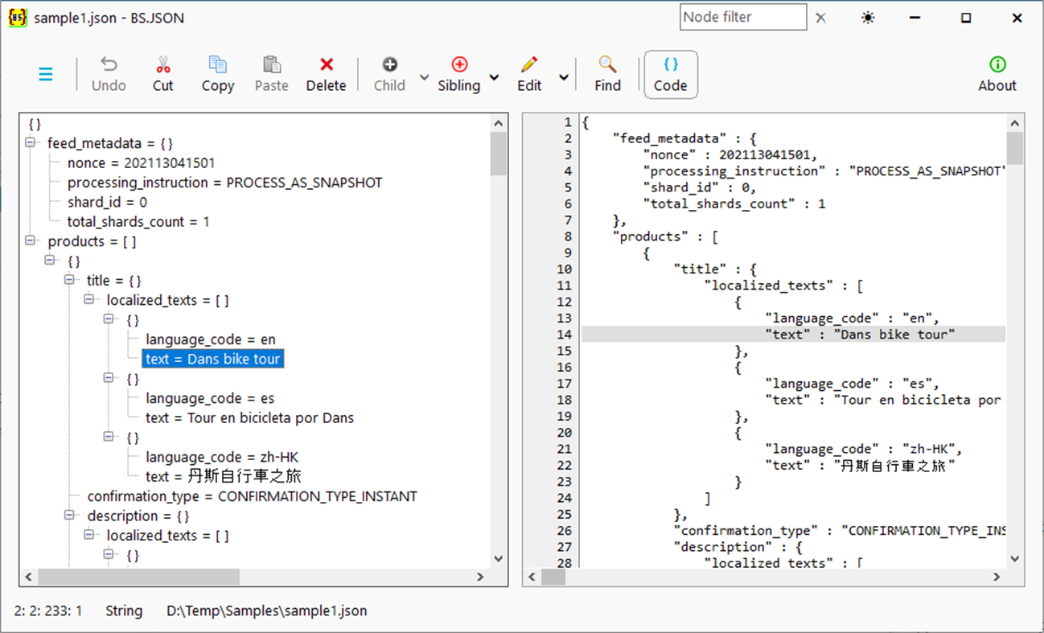This screenshot has height=633, width=1044.
Task: Toggle light/dark theme sun icon
Action: tap(868, 18)
